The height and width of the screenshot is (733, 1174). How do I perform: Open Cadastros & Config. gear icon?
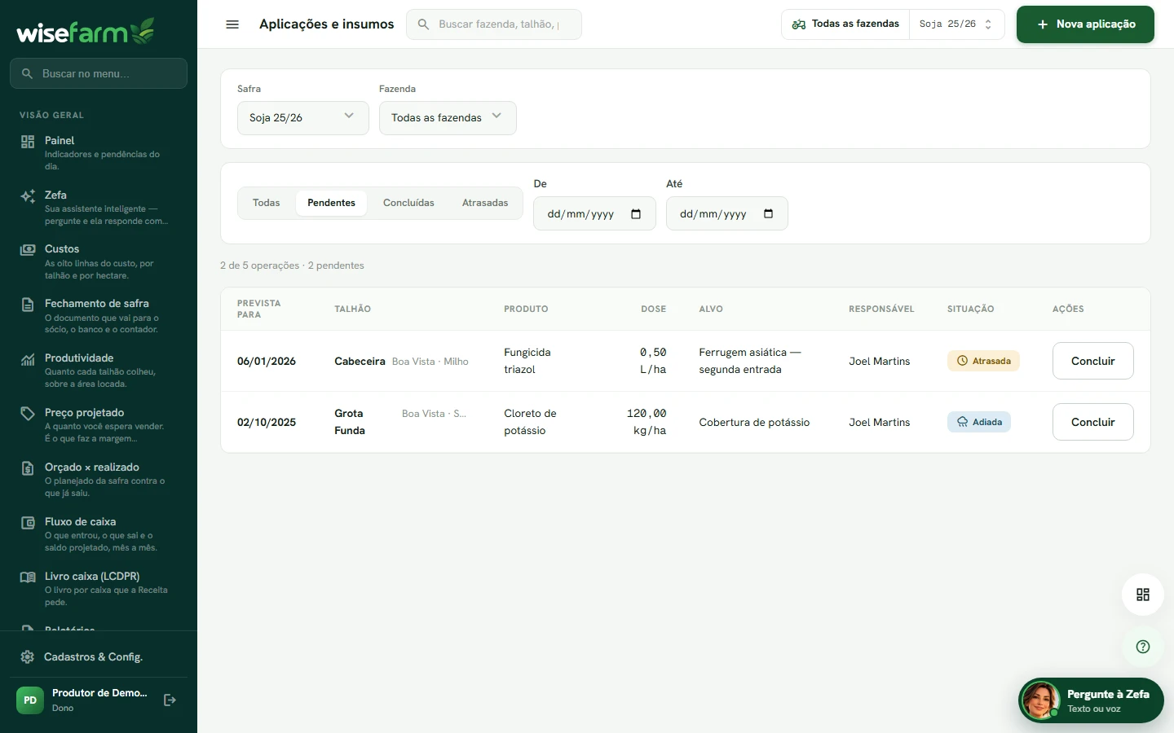click(28, 657)
